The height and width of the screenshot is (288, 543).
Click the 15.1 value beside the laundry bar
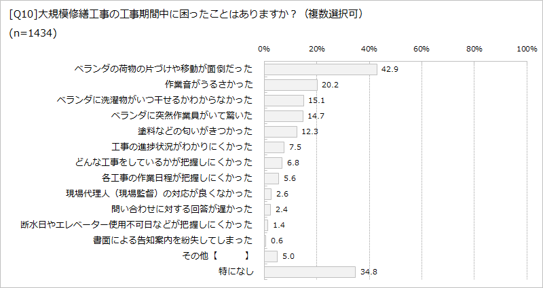click(x=313, y=100)
